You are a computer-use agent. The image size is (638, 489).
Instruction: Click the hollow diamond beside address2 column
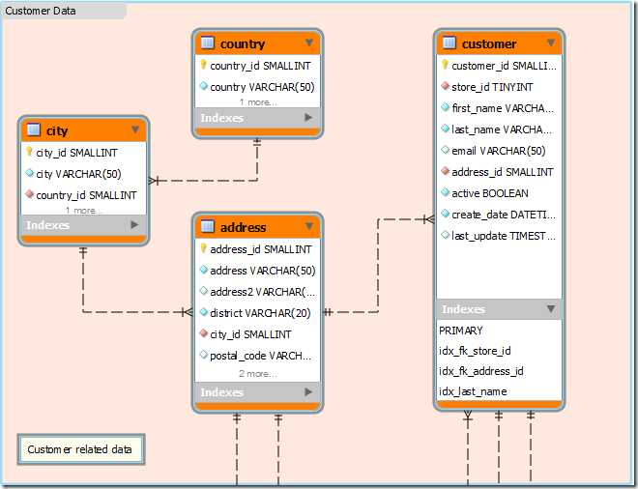[204, 291]
